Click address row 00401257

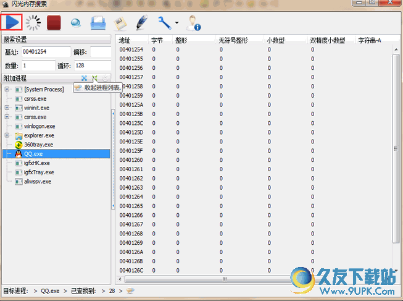pyautogui.click(x=131, y=77)
